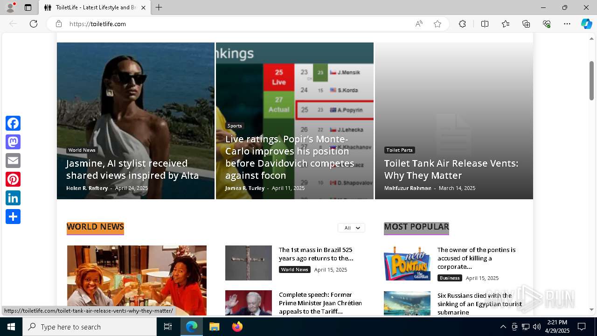
Task: Open the profile avatar icon
Action: (x=10, y=7)
